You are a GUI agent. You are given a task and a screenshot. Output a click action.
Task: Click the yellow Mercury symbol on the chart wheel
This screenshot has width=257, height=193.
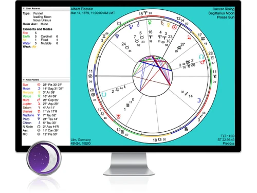[x=169, y=25]
